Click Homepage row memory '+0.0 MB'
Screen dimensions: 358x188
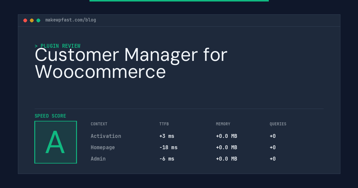tap(226, 147)
